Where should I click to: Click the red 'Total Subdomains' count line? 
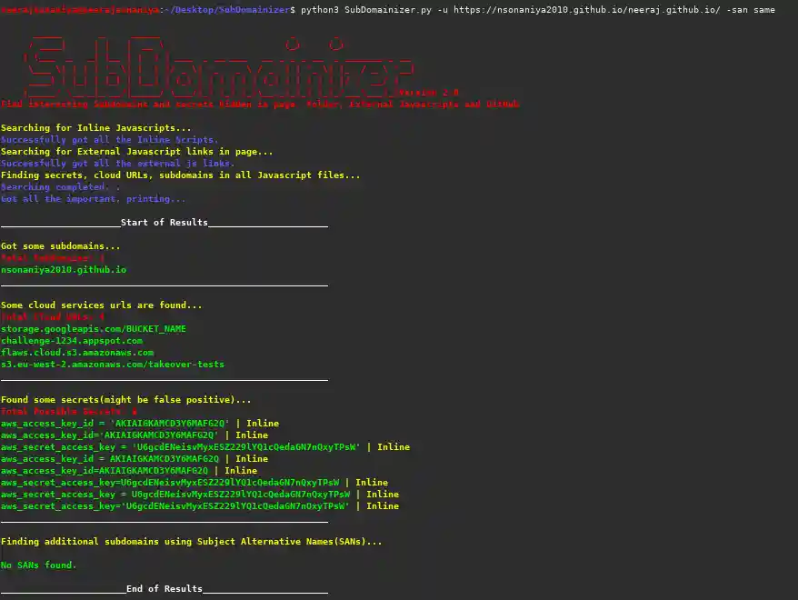(x=53, y=257)
